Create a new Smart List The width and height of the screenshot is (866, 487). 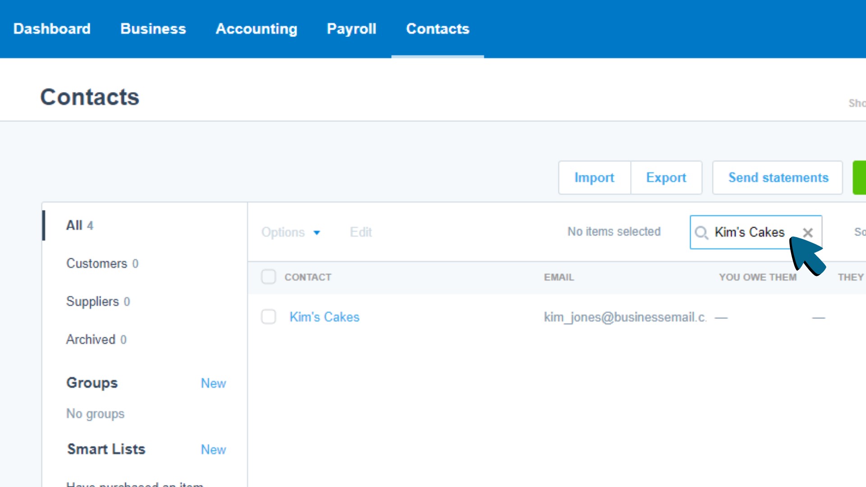pos(213,449)
